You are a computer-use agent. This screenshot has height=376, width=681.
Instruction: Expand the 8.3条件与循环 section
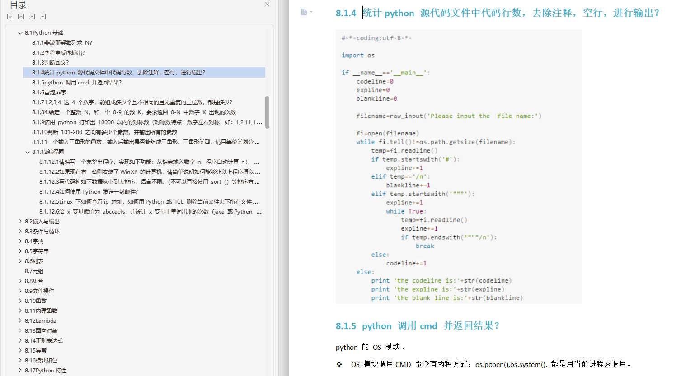pos(20,231)
